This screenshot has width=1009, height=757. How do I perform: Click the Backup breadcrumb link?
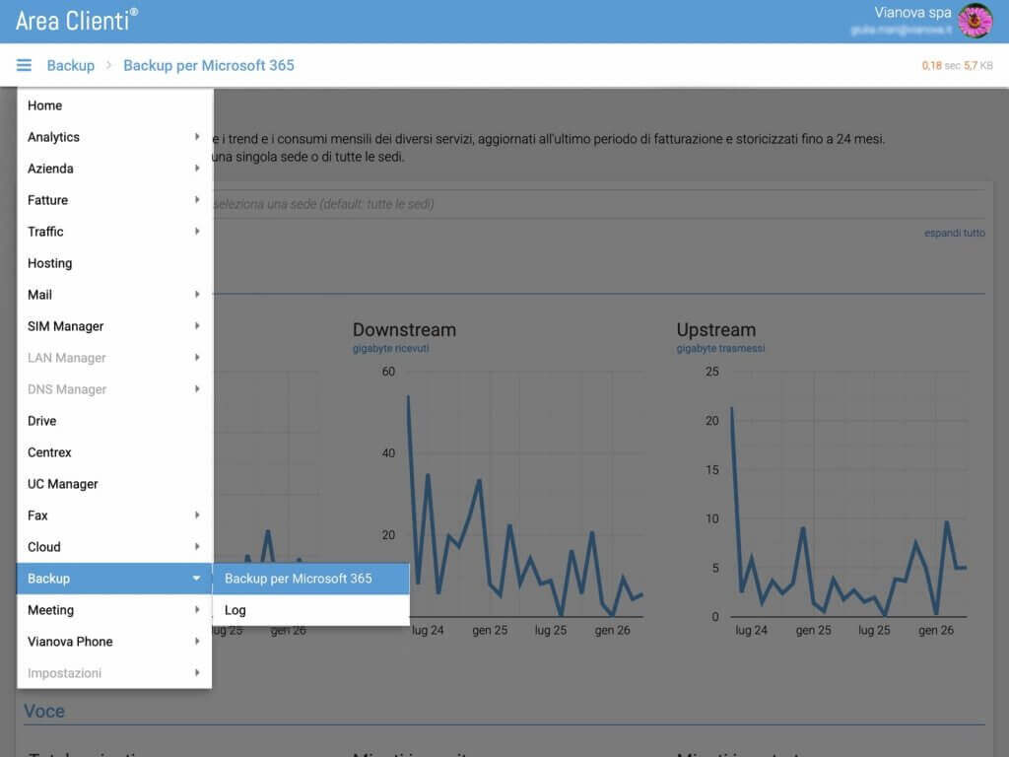pyautogui.click(x=71, y=65)
